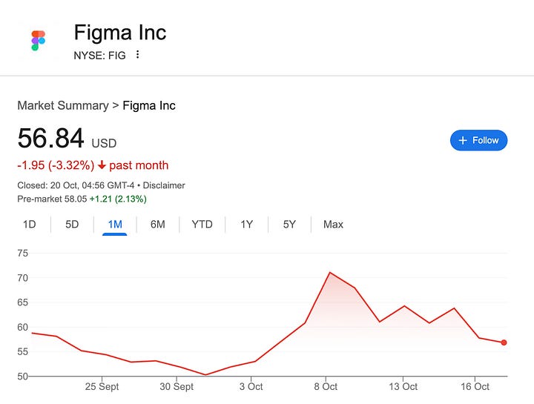Switch to the 6M time range

click(x=157, y=224)
